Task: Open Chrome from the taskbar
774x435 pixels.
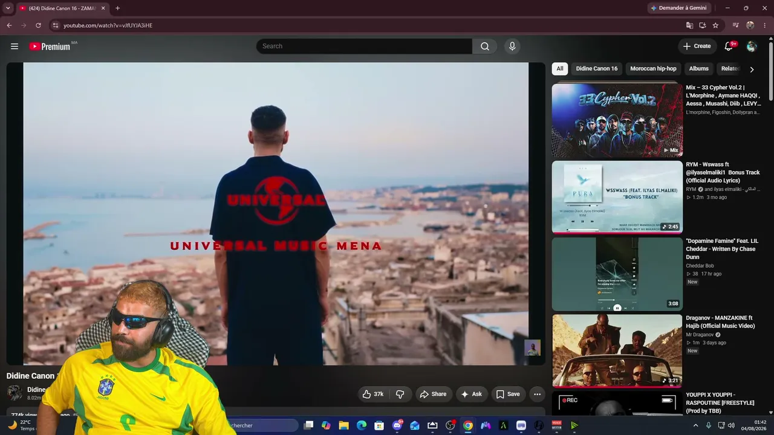Action: (468, 425)
